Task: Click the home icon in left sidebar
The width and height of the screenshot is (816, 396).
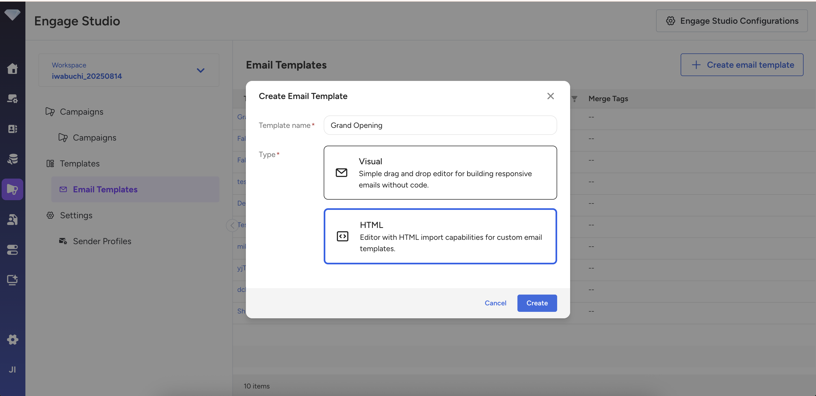Action: (x=12, y=68)
